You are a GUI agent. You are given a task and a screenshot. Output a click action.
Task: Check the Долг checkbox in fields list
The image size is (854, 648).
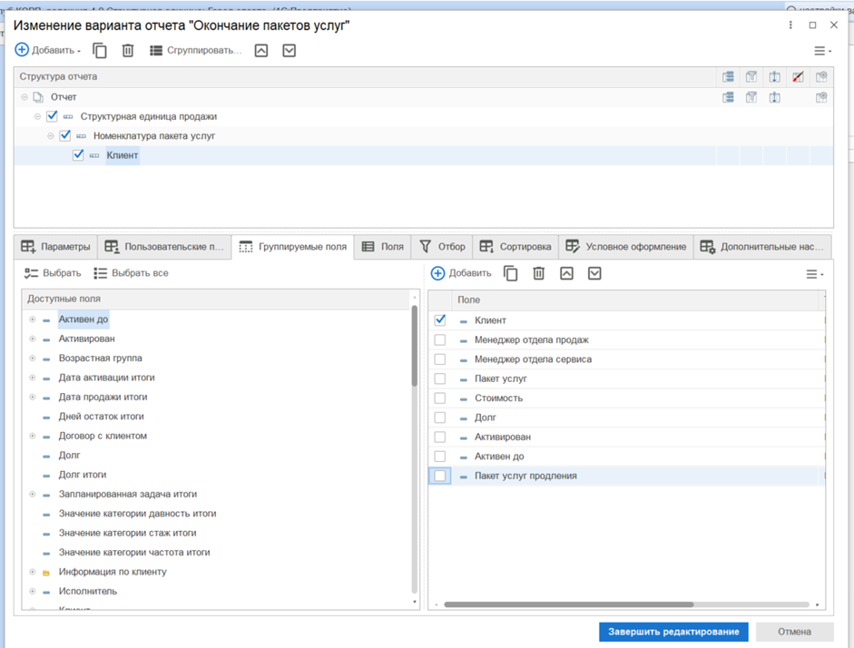[x=440, y=417]
